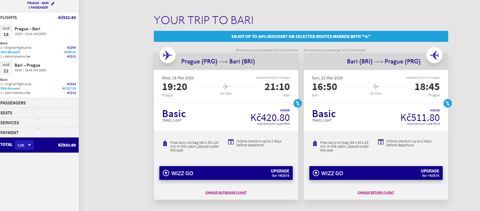Screen dimensions: 480x211
Task: Click the return plane icon on Bari–Prague card
Action: tap(434, 55)
